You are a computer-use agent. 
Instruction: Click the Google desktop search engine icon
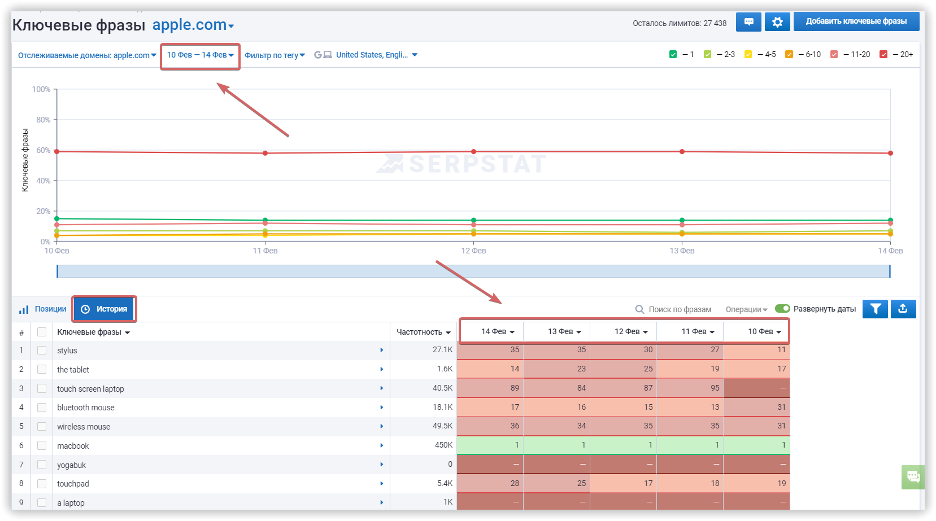(x=323, y=55)
